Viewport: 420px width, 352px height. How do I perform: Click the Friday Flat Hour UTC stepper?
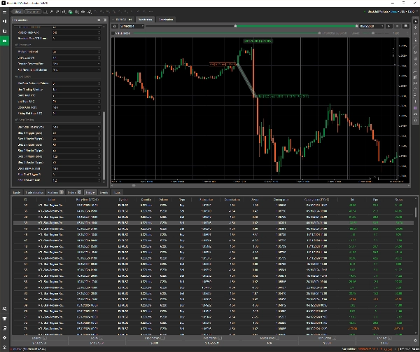[99, 113]
